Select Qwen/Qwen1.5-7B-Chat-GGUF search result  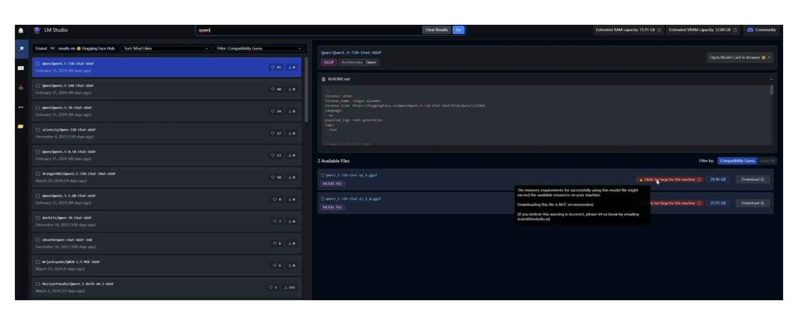pyautogui.click(x=166, y=111)
